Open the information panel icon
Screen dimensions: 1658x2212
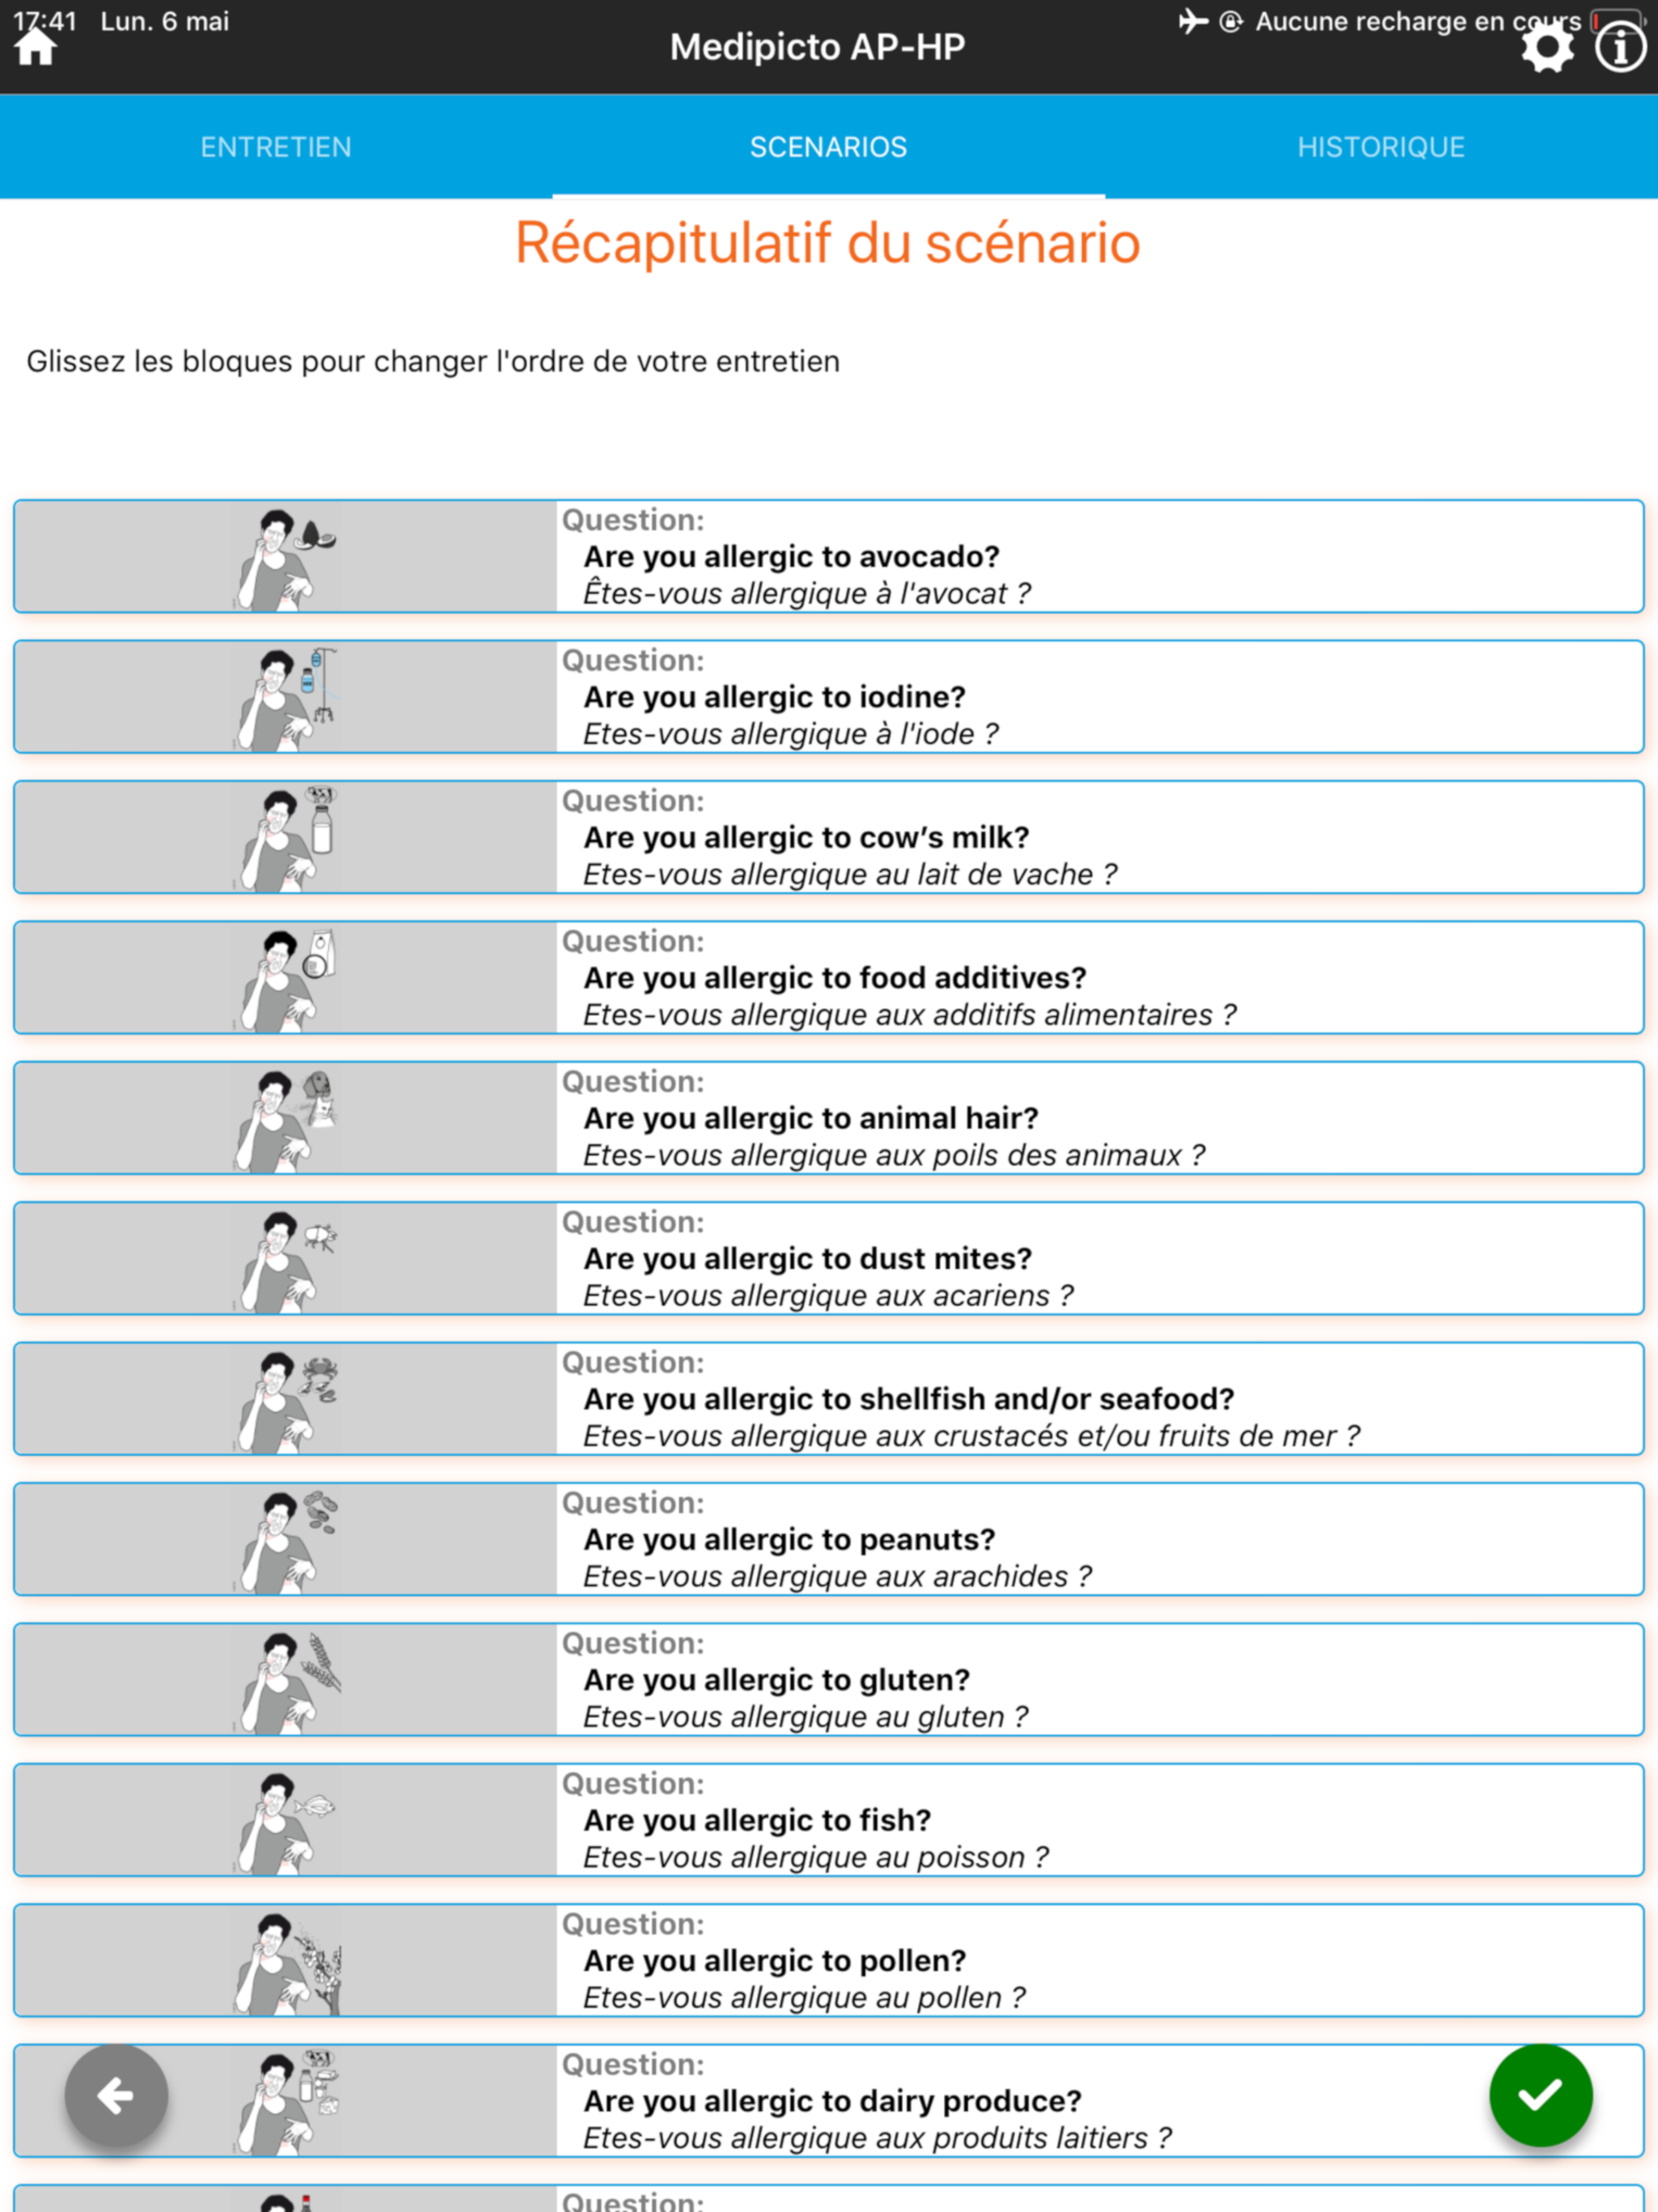pos(1620,46)
